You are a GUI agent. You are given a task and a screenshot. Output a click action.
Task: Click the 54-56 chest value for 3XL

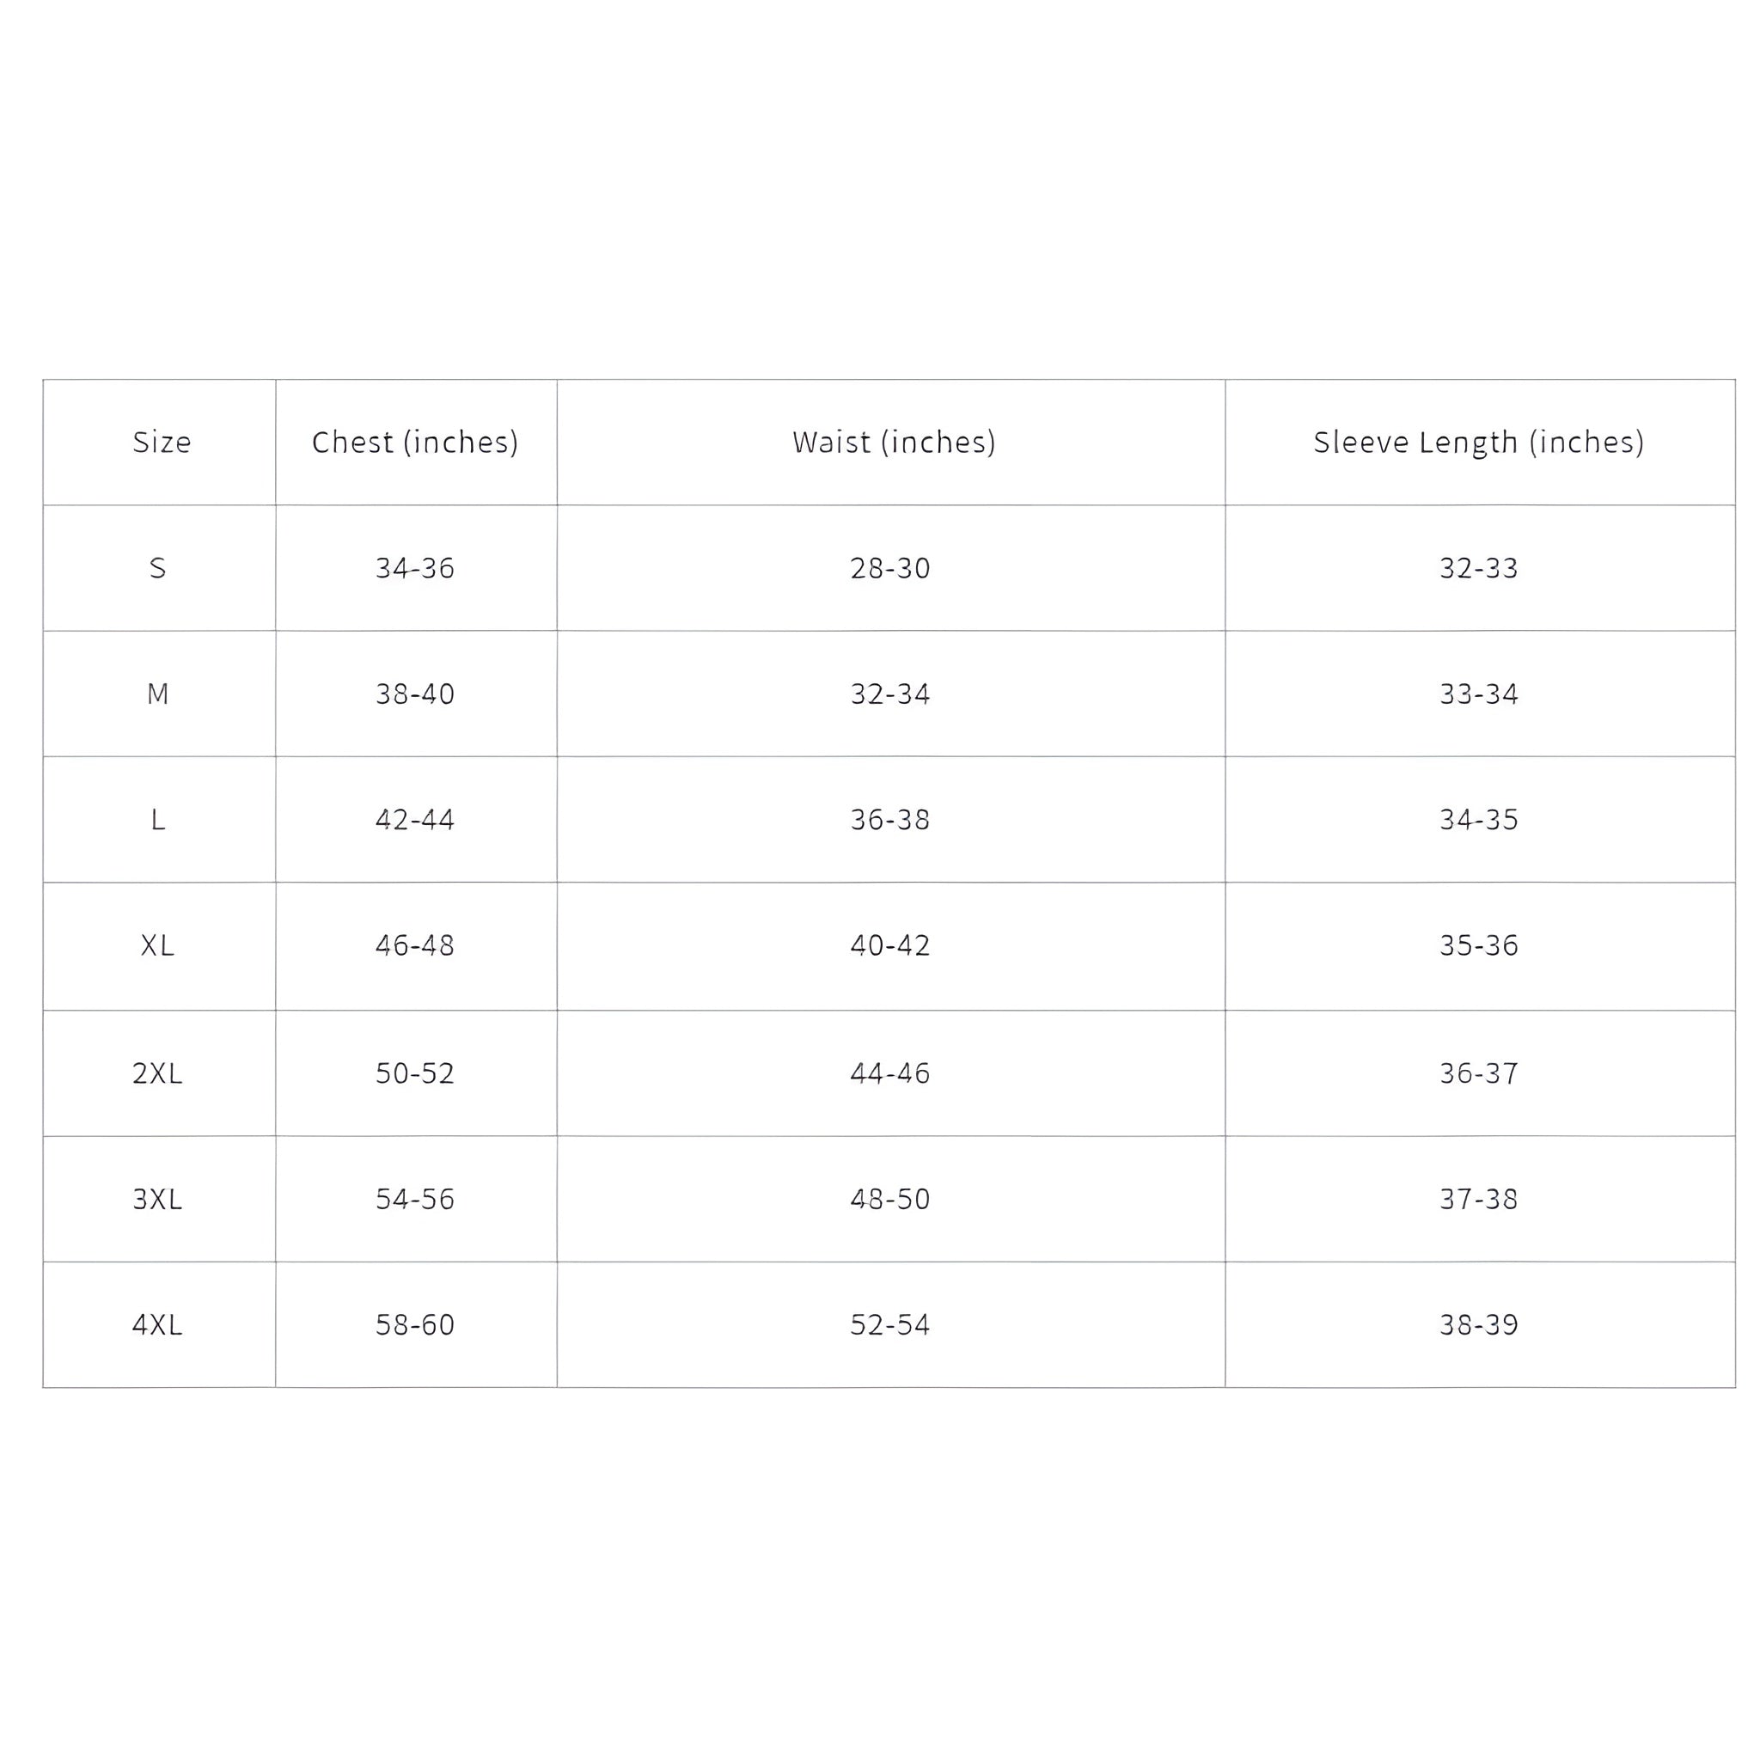[x=415, y=1199]
